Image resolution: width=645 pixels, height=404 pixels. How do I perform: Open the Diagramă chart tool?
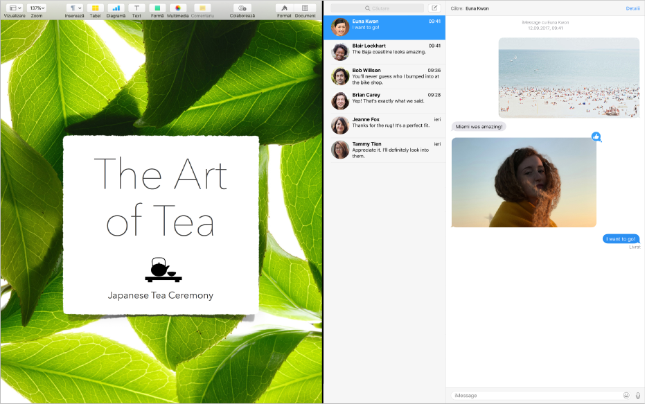pos(116,8)
